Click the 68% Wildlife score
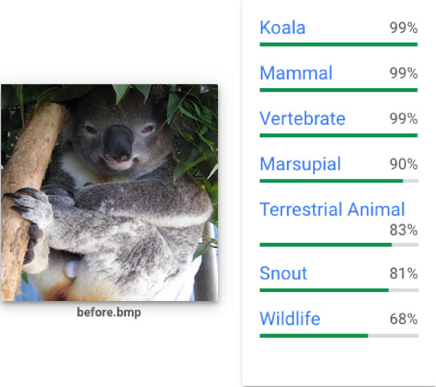 point(403,319)
